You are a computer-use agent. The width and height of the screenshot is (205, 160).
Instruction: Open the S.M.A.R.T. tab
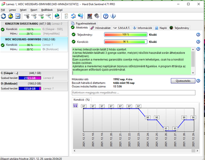coord(122,28)
